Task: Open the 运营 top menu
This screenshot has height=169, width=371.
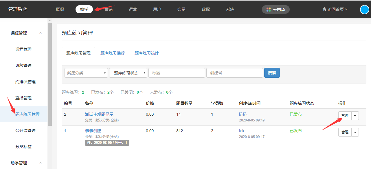Action: point(133,9)
